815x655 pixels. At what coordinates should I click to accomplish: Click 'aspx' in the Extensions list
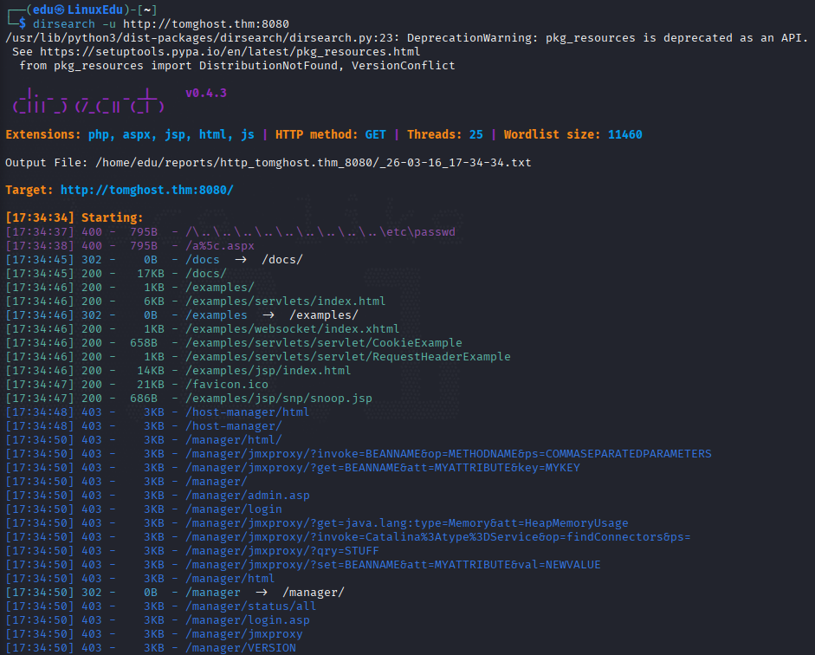139,134
